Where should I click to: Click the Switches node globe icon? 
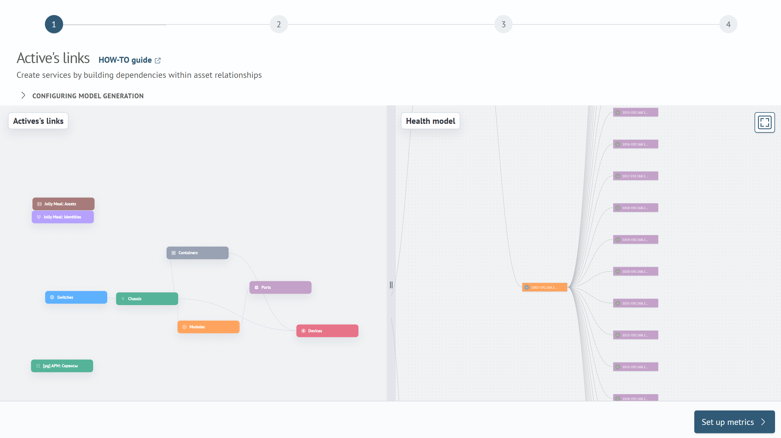[52, 297]
